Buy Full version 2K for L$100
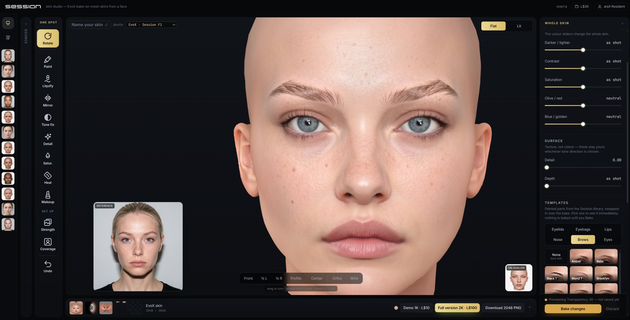The height and width of the screenshot is (320, 630). coord(457,308)
